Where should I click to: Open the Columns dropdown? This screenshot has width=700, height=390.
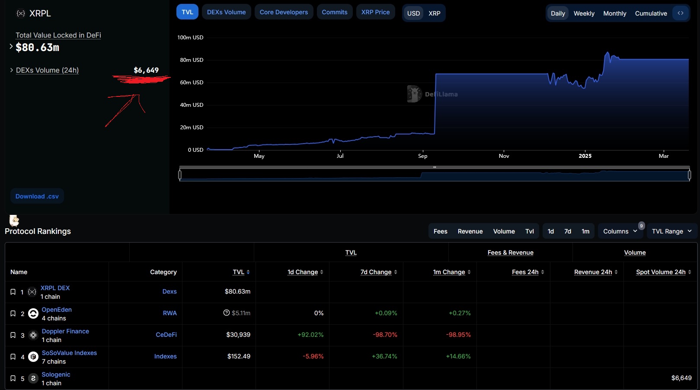[x=620, y=231]
